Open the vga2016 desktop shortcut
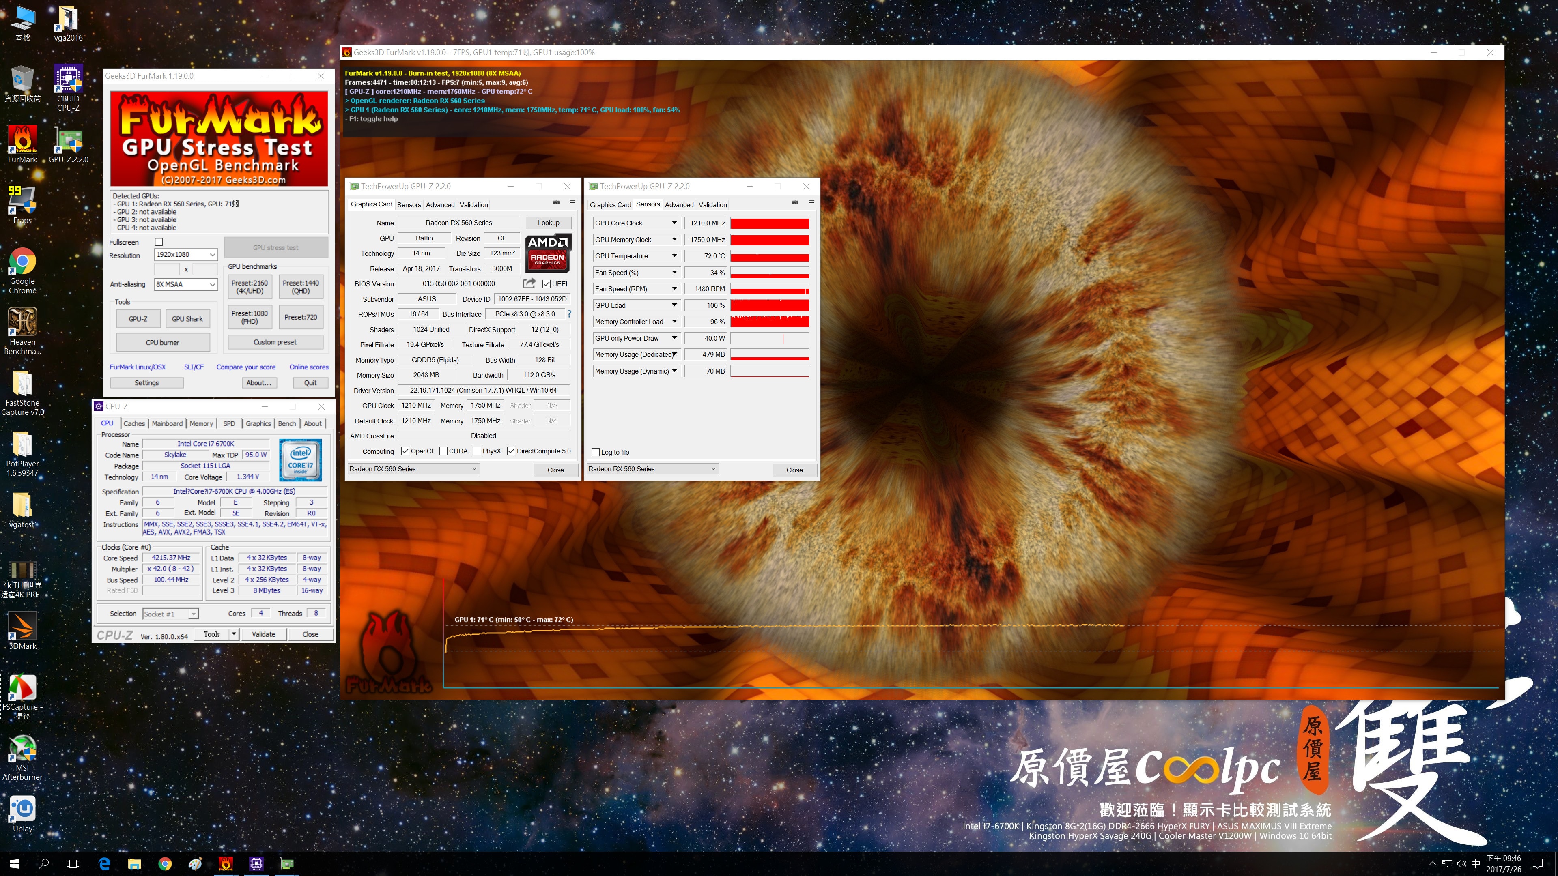The width and height of the screenshot is (1558, 876). coord(68,24)
